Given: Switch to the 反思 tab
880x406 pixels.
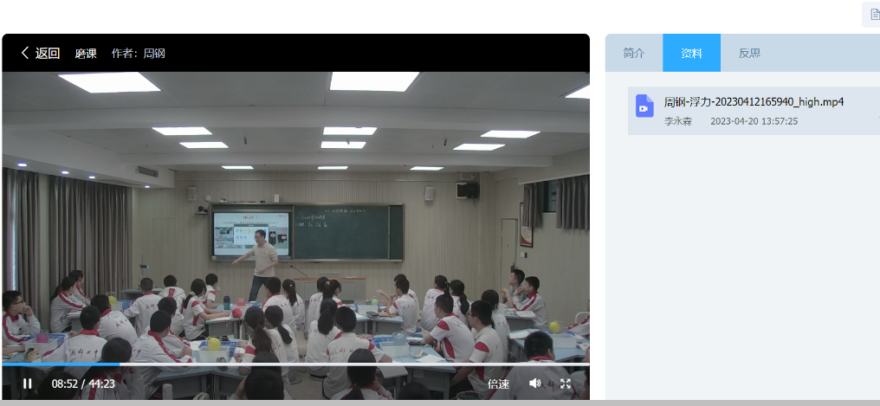Looking at the screenshot, I should (x=749, y=54).
